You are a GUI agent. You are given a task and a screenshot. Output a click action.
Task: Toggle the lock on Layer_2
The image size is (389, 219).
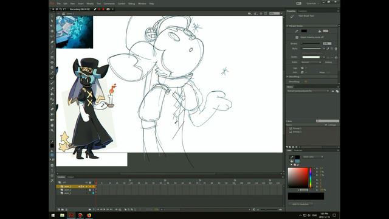[x=90, y=190]
